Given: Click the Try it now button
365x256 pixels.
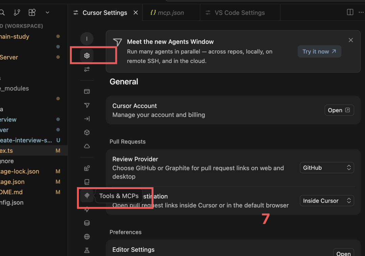Looking at the screenshot, I should [x=319, y=52].
